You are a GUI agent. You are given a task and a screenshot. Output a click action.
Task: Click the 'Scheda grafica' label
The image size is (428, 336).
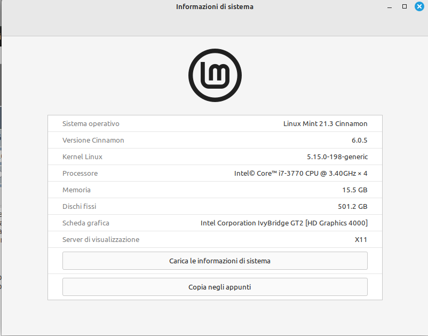(86, 223)
